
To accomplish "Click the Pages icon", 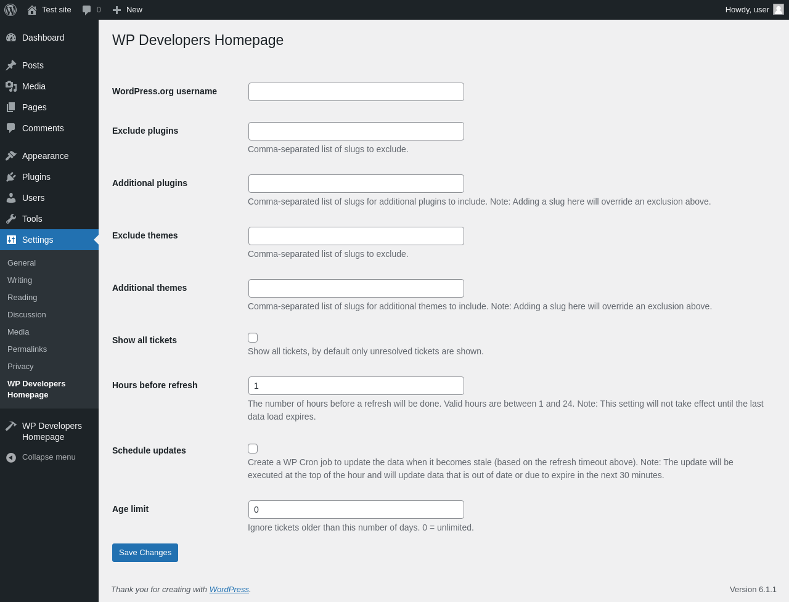I will [x=11, y=107].
